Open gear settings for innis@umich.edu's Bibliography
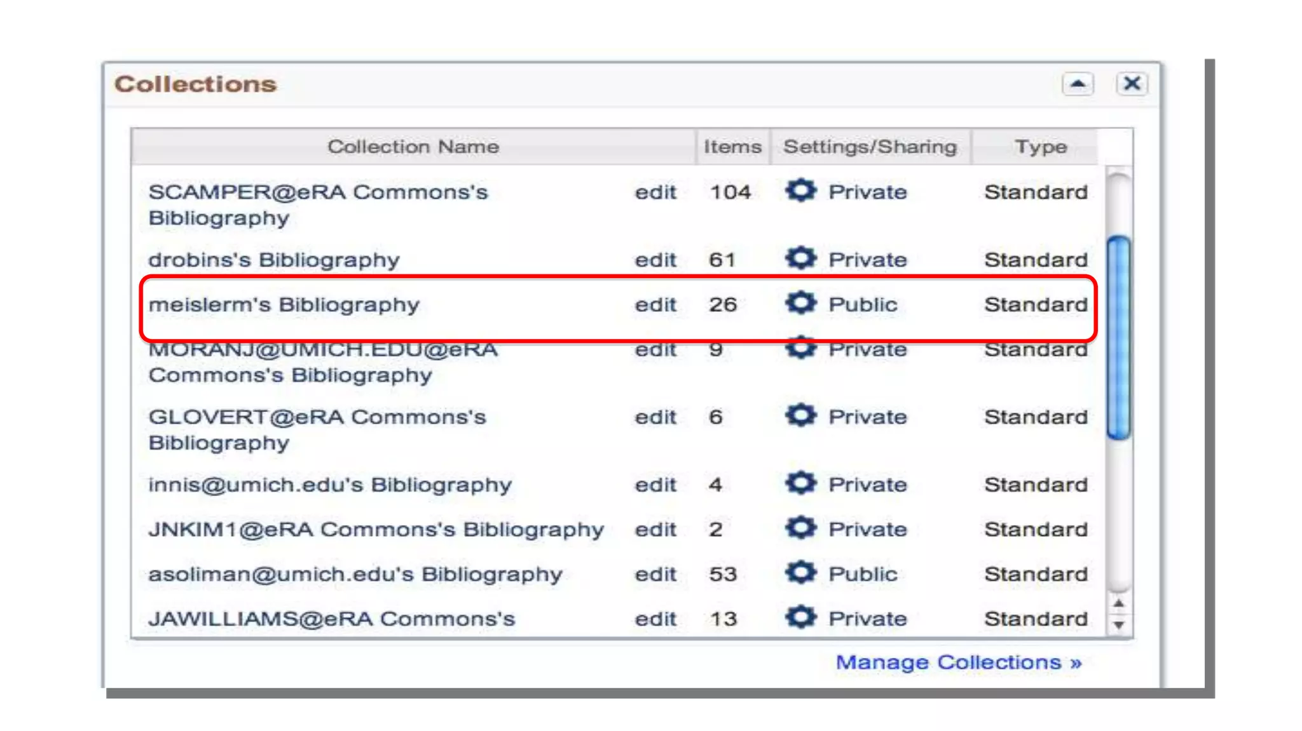The height and width of the screenshot is (731, 1302). 800,483
